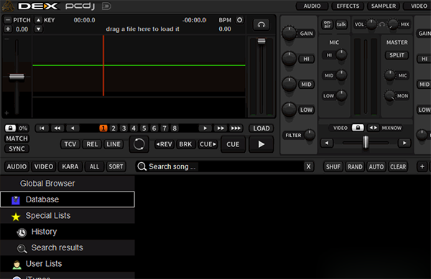Click the yellow star Special Lists icon
This screenshot has width=431, height=279.
click(x=16, y=217)
